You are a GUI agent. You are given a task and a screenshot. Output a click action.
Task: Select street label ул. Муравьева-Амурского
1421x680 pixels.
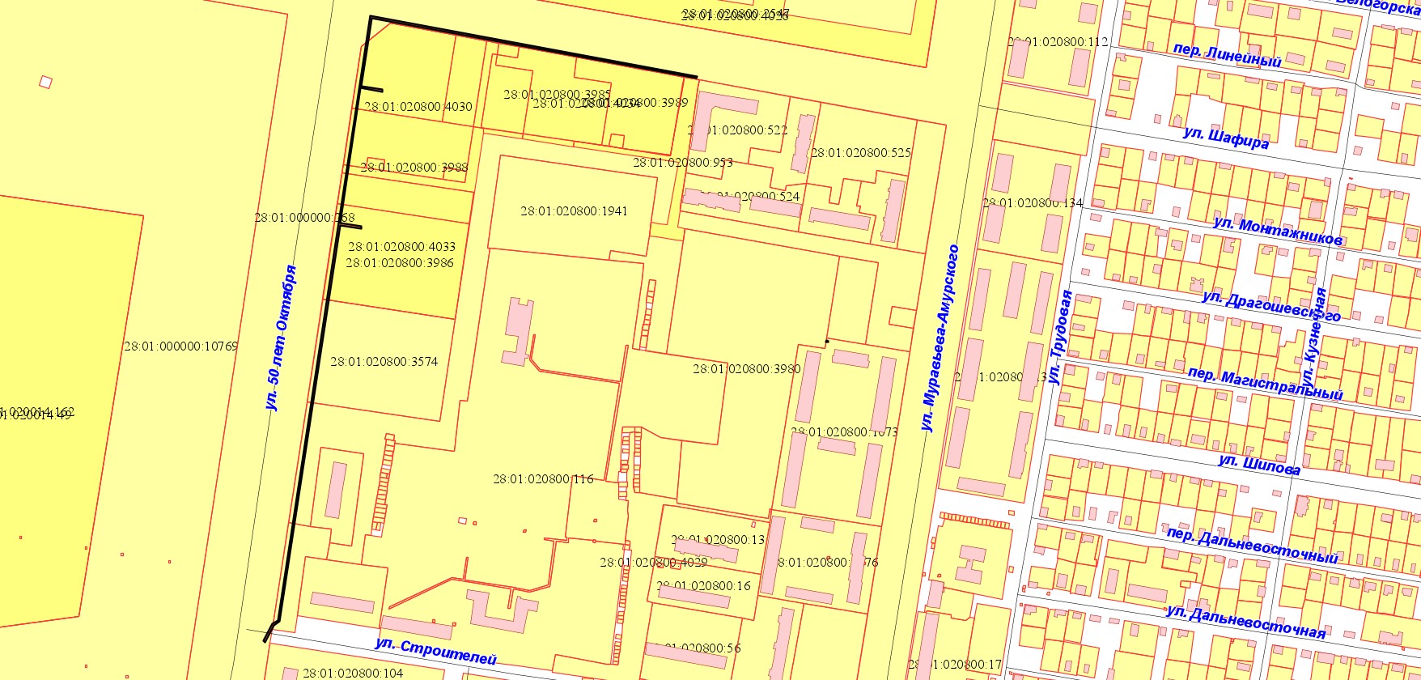pos(940,338)
